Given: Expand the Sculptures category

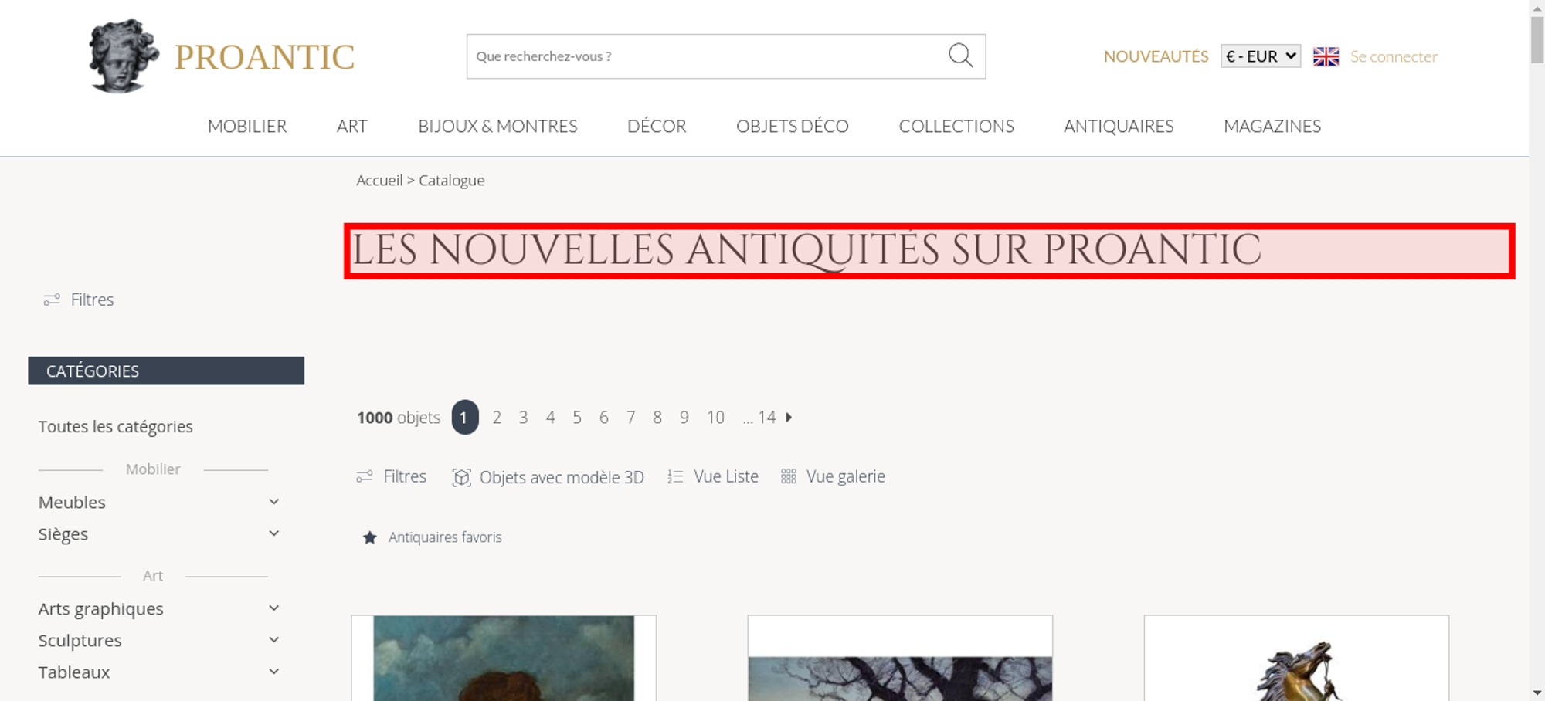Looking at the screenshot, I should coord(273,640).
